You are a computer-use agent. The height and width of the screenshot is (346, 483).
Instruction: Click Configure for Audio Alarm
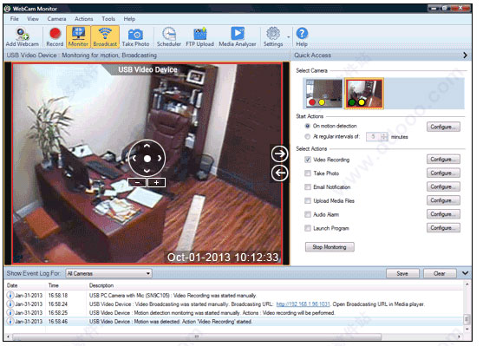[x=443, y=214]
